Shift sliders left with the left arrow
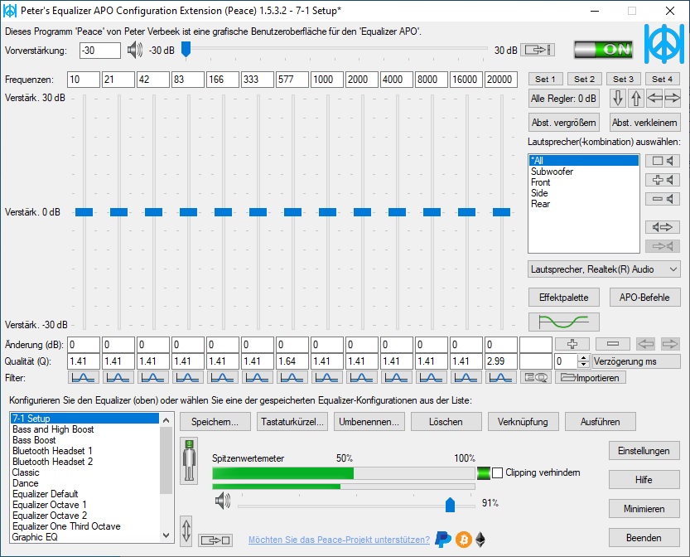 point(654,98)
